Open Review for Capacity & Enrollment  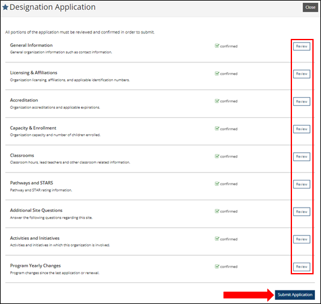(x=302, y=129)
